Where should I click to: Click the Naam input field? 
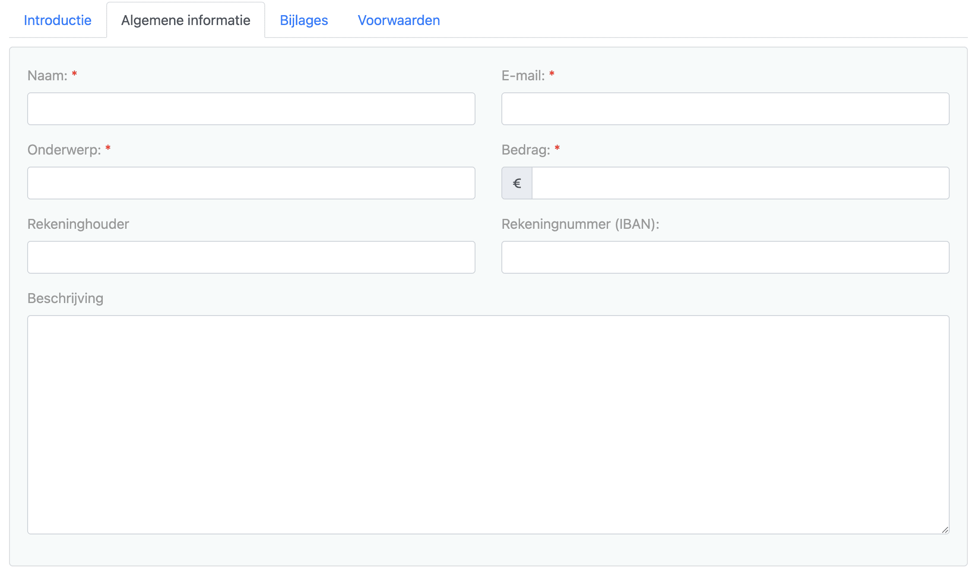coord(251,109)
